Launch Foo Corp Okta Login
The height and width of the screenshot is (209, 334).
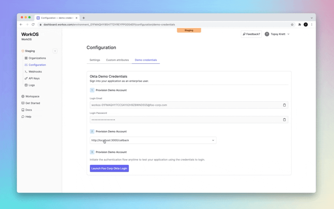pos(109,168)
